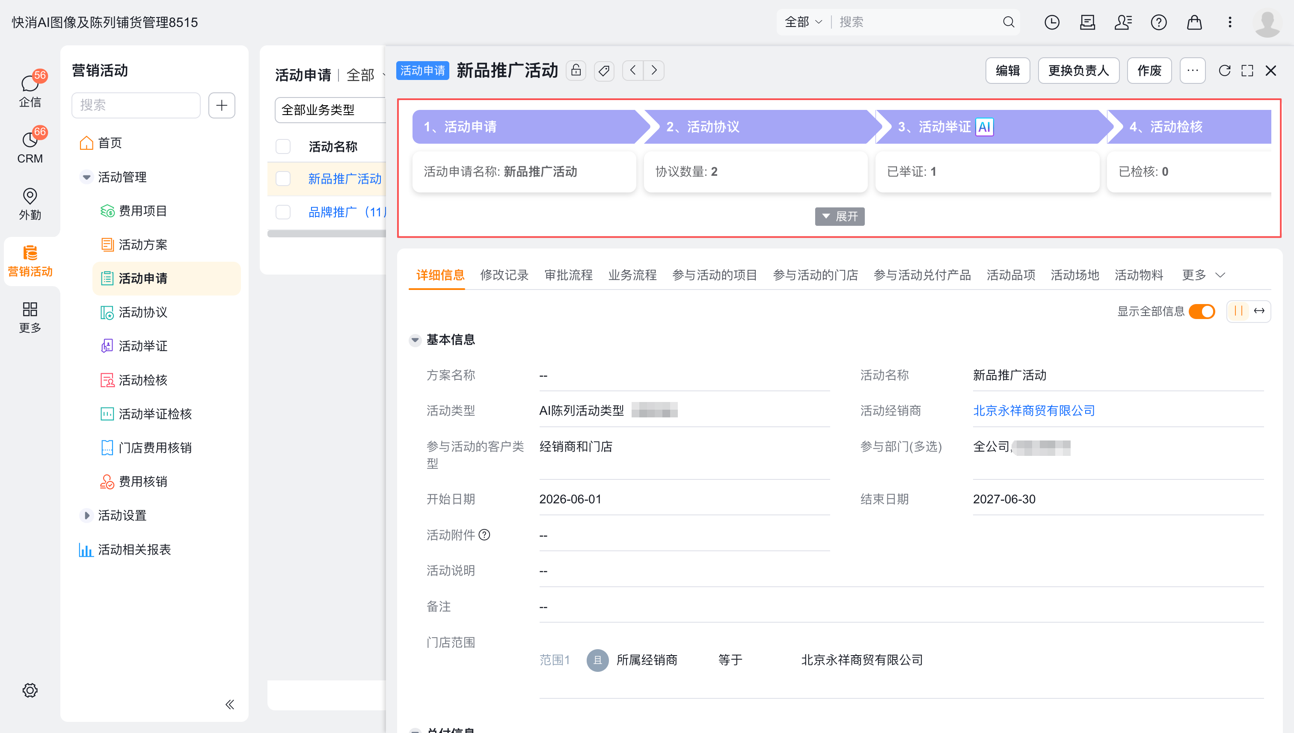The height and width of the screenshot is (733, 1294).
Task: Collapse the 活动管理 tree node
Action: [86, 177]
